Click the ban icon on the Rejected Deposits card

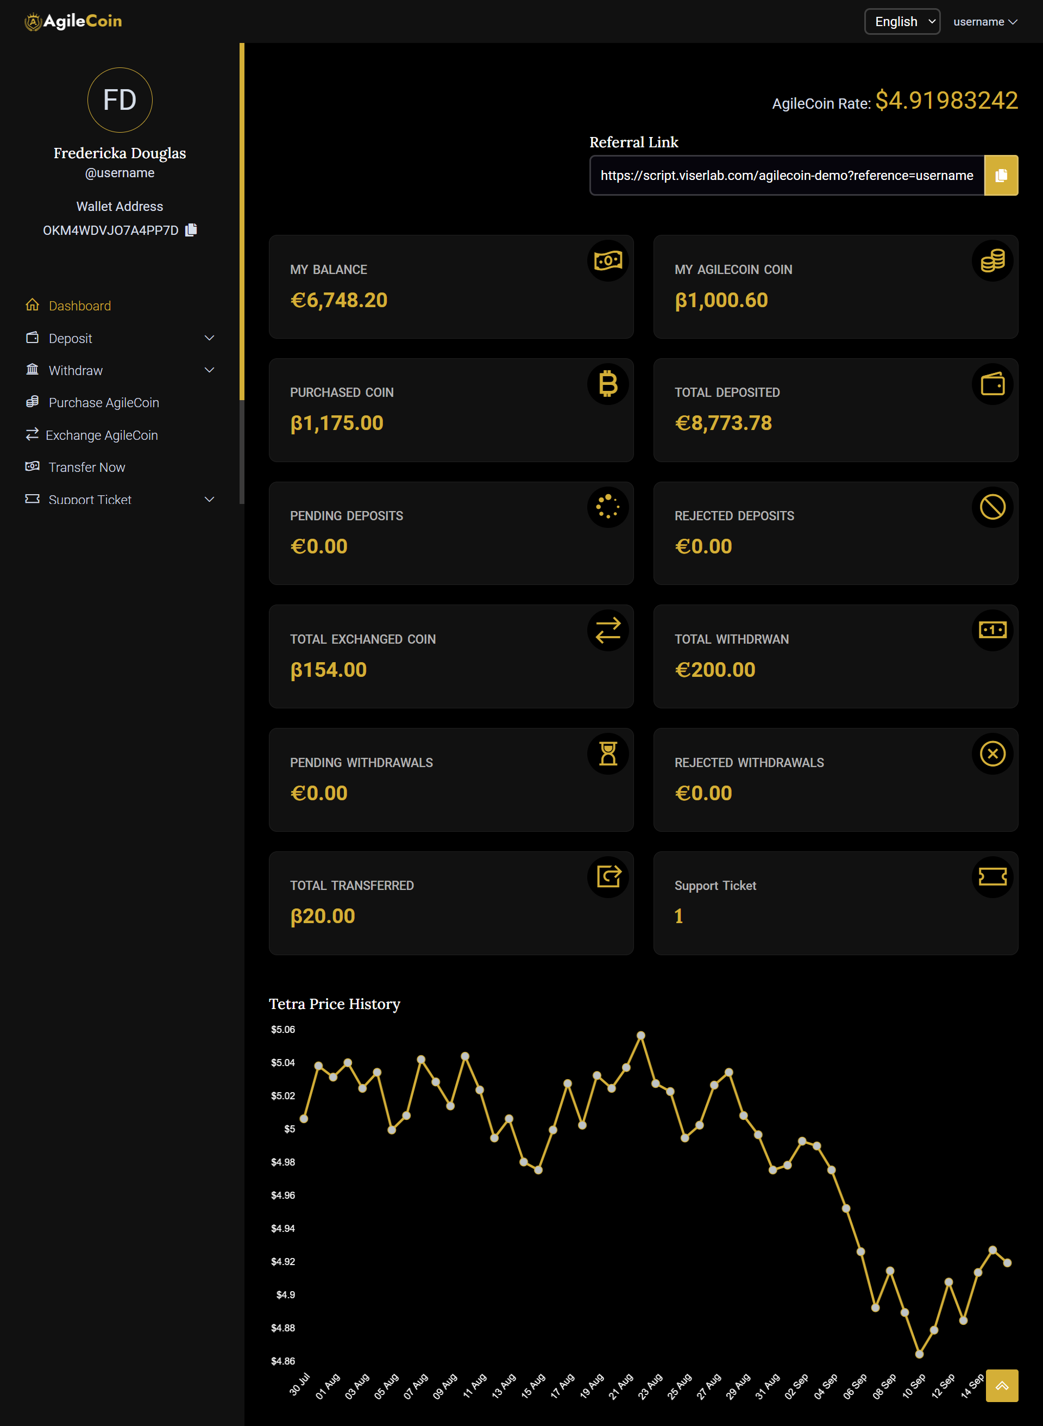[992, 507]
